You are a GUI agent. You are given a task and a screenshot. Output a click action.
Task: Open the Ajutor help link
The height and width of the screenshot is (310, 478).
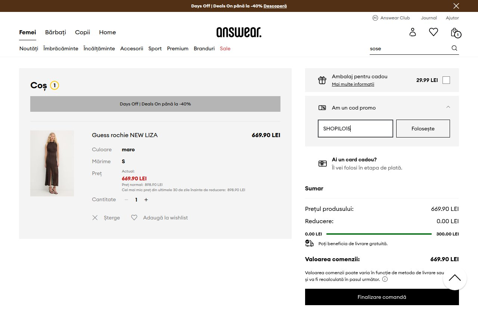[x=452, y=18]
